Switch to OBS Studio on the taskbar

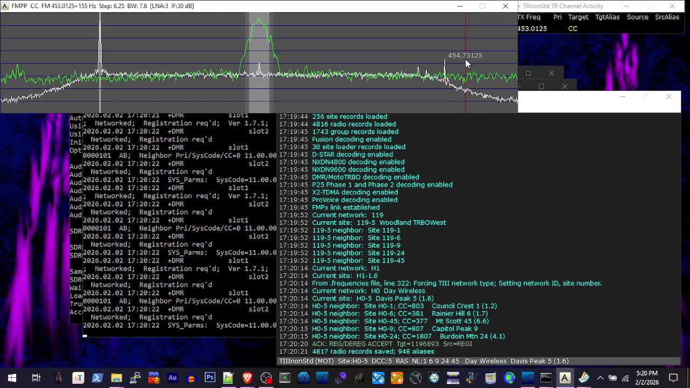tap(266, 378)
